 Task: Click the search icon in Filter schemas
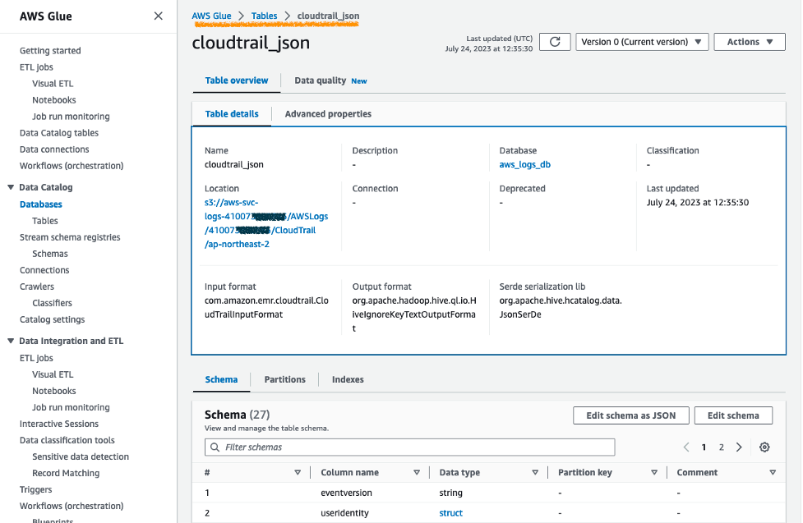coord(215,447)
